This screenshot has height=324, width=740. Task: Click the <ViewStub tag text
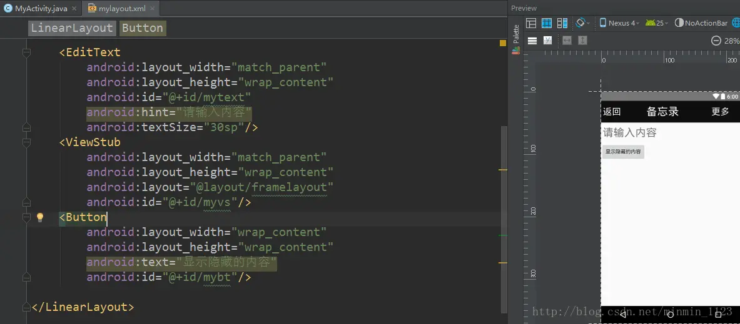[89, 142]
